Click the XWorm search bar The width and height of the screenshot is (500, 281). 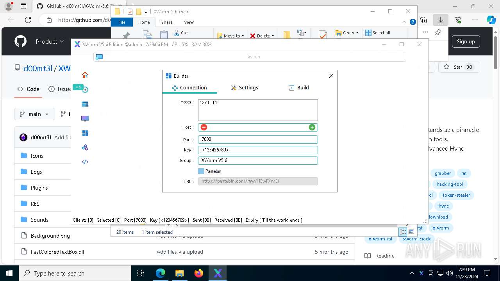(250, 57)
